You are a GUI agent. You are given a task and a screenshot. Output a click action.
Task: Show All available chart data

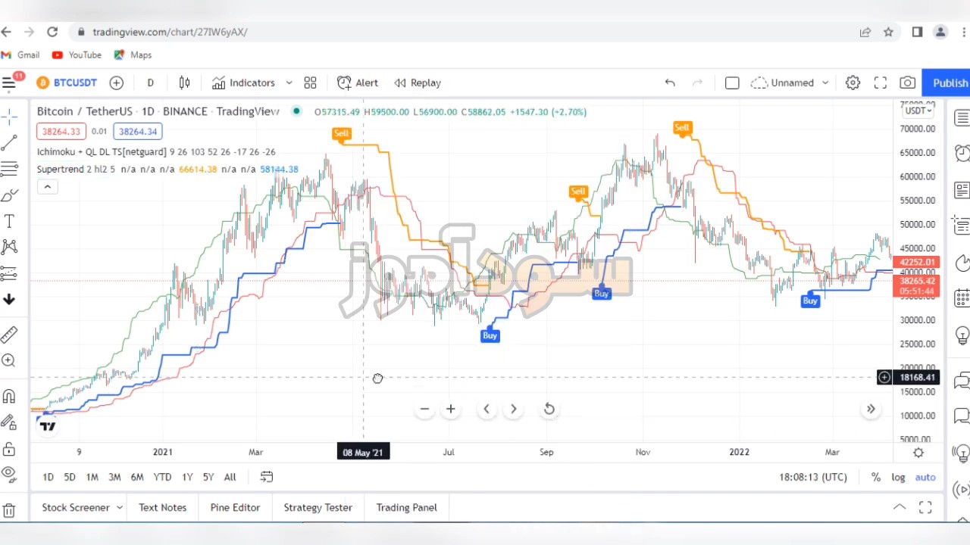(230, 477)
